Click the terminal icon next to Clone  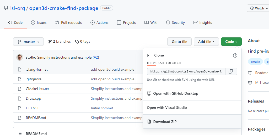click(x=149, y=55)
